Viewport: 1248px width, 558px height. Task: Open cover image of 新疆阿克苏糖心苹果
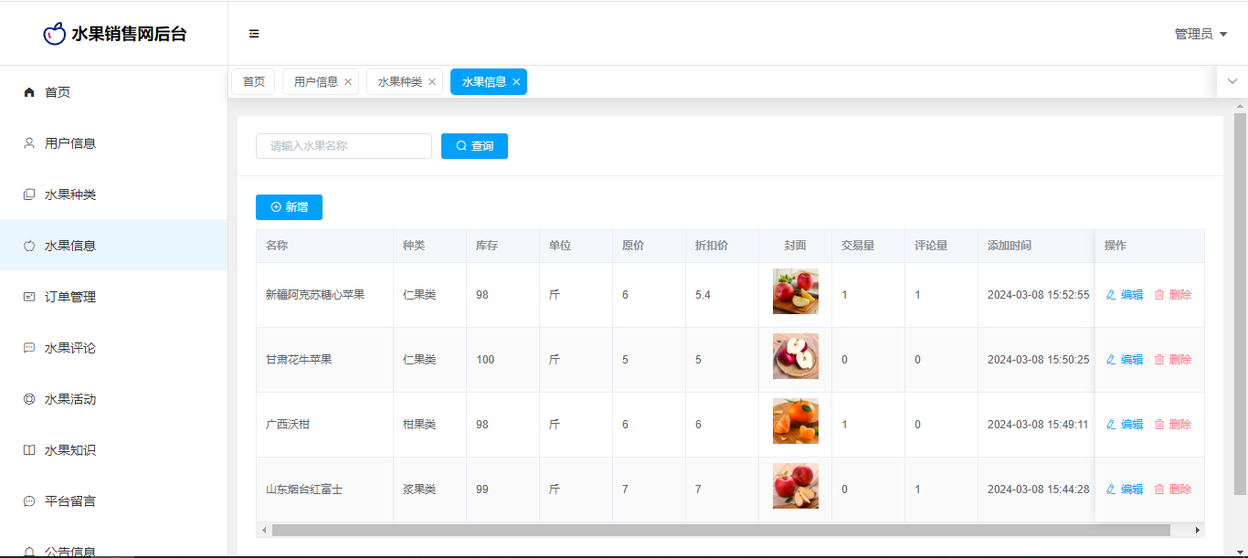tap(796, 291)
